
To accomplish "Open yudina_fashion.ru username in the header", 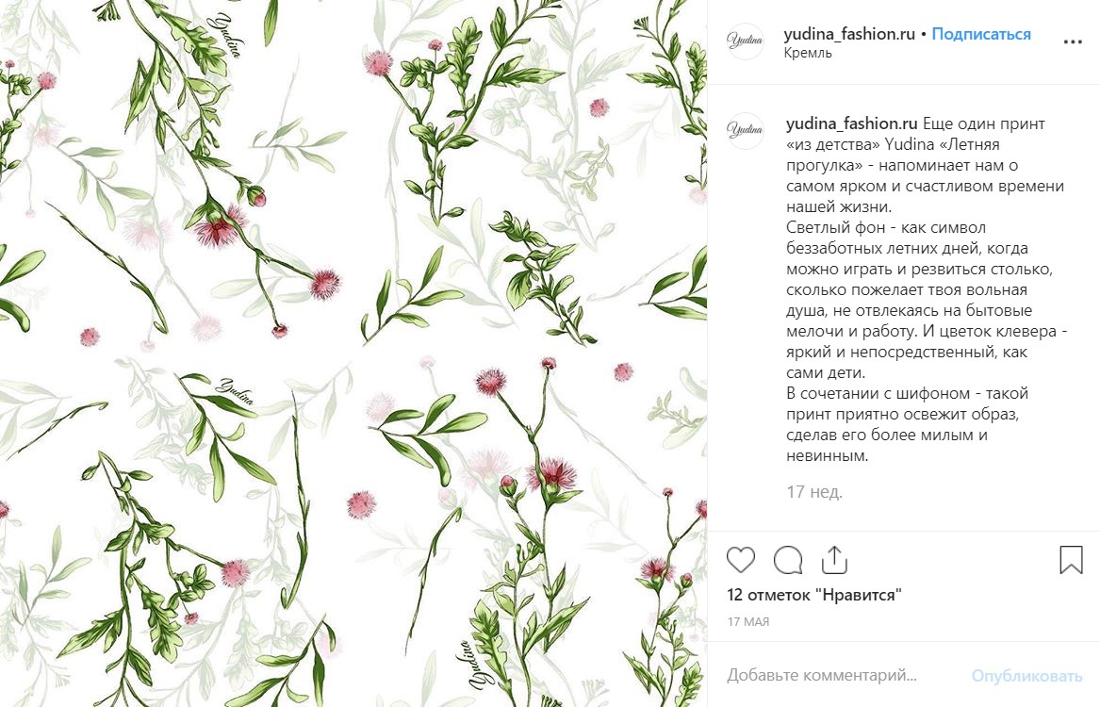I will (x=849, y=34).
